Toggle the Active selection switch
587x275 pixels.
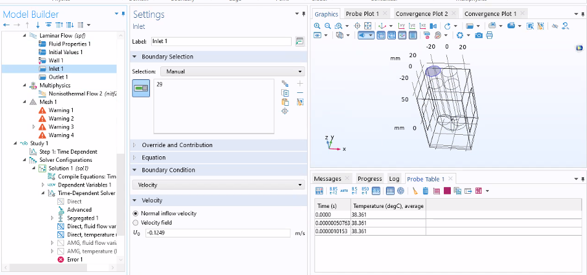point(141,89)
